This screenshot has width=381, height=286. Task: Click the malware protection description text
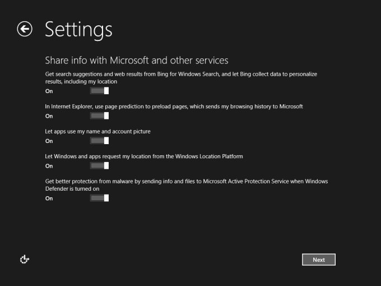pos(186,185)
